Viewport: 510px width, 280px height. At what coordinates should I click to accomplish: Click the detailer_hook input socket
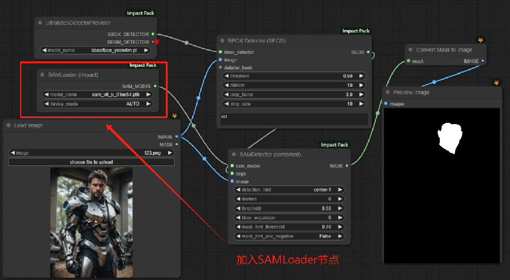pyautogui.click(x=221, y=68)
